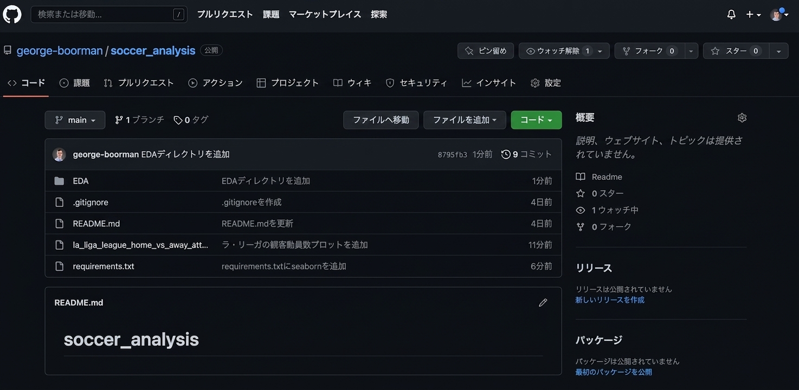Focus the 検索または移動 search field
The width and height of the screenshot is (799, 390).
pyautogui.click(x=109, y=15)
